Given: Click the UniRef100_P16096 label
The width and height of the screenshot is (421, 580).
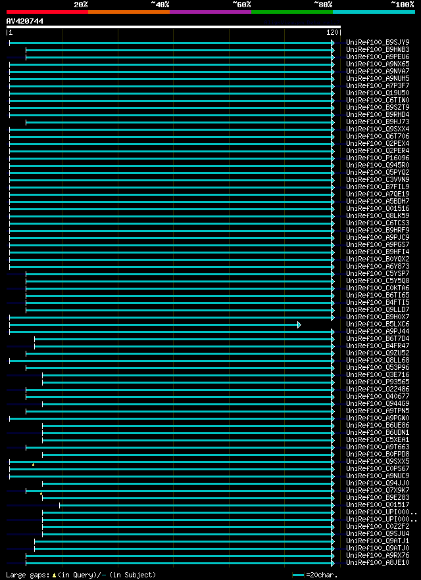Looking at the screenshot, I should (378, 158).
